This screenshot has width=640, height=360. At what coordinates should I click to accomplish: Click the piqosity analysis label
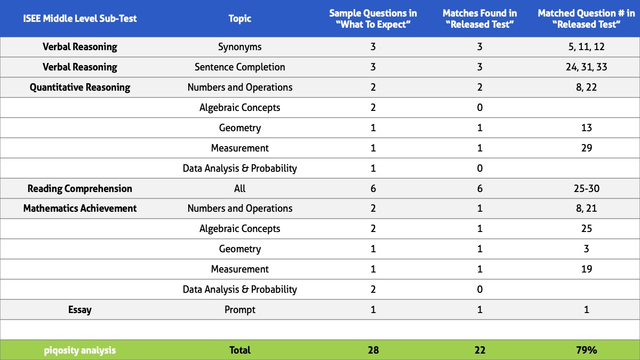click(80, 350)
